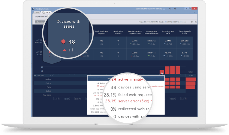Switch to the Start tab

click(x=37, y=13)
